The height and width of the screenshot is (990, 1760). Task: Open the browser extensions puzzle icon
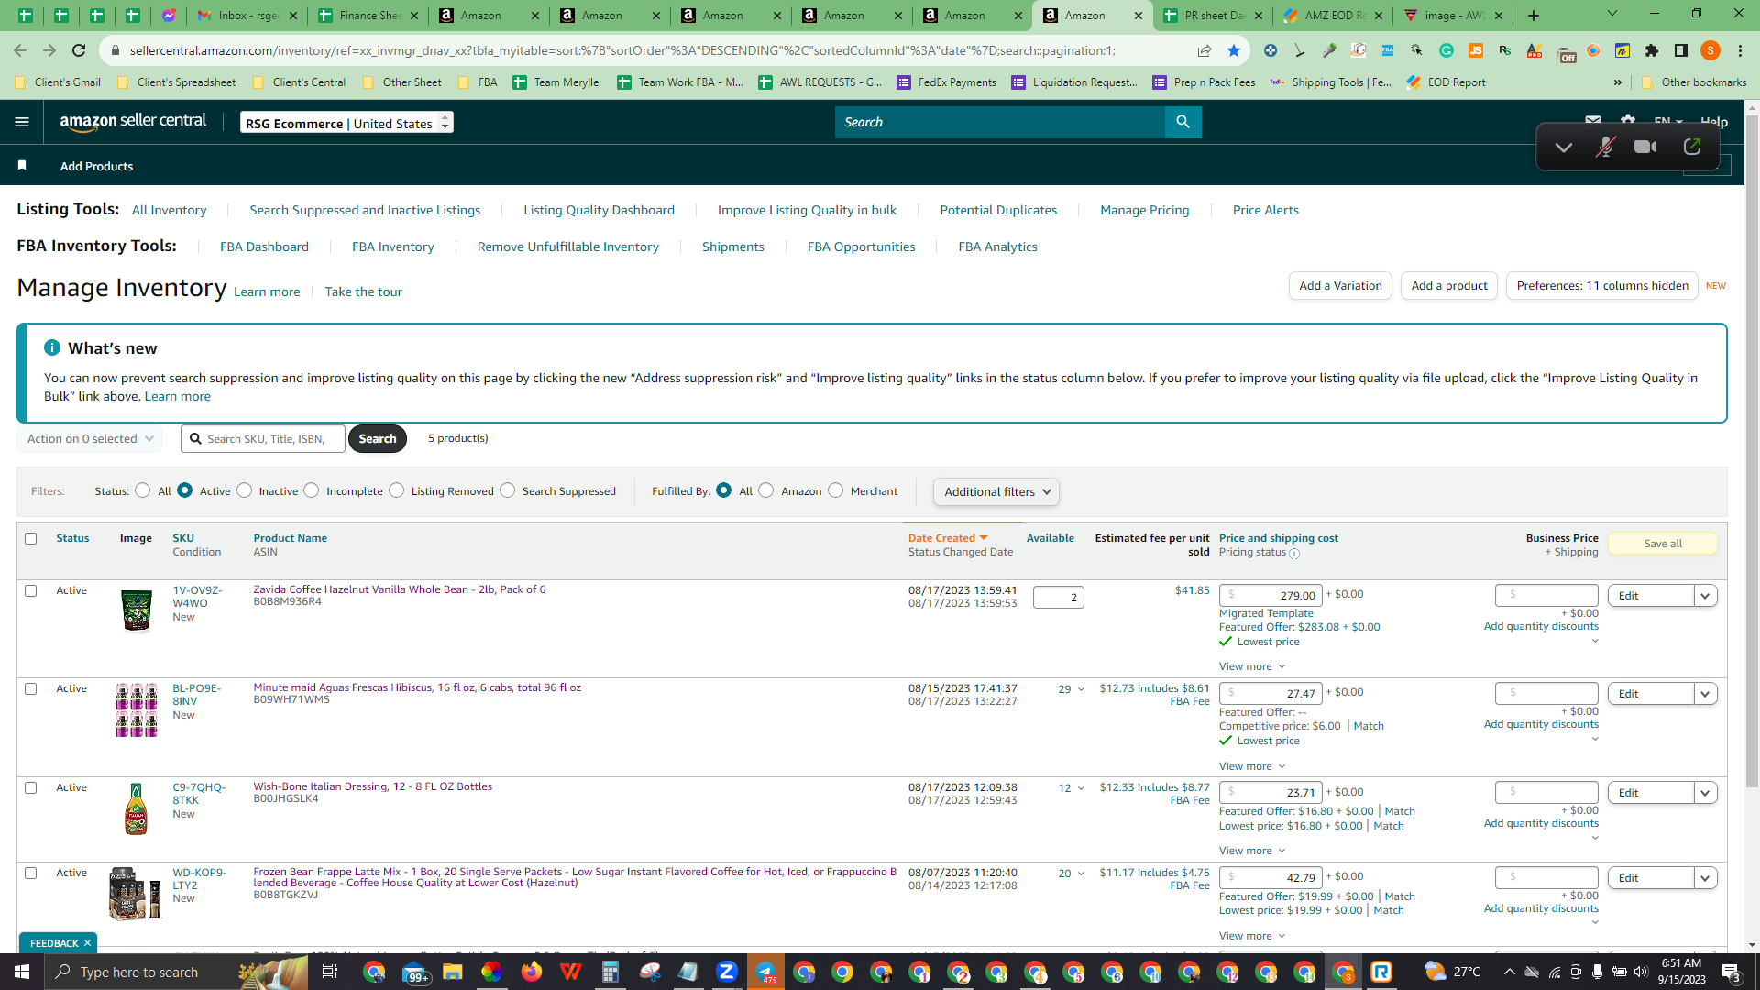point(1652,50)
